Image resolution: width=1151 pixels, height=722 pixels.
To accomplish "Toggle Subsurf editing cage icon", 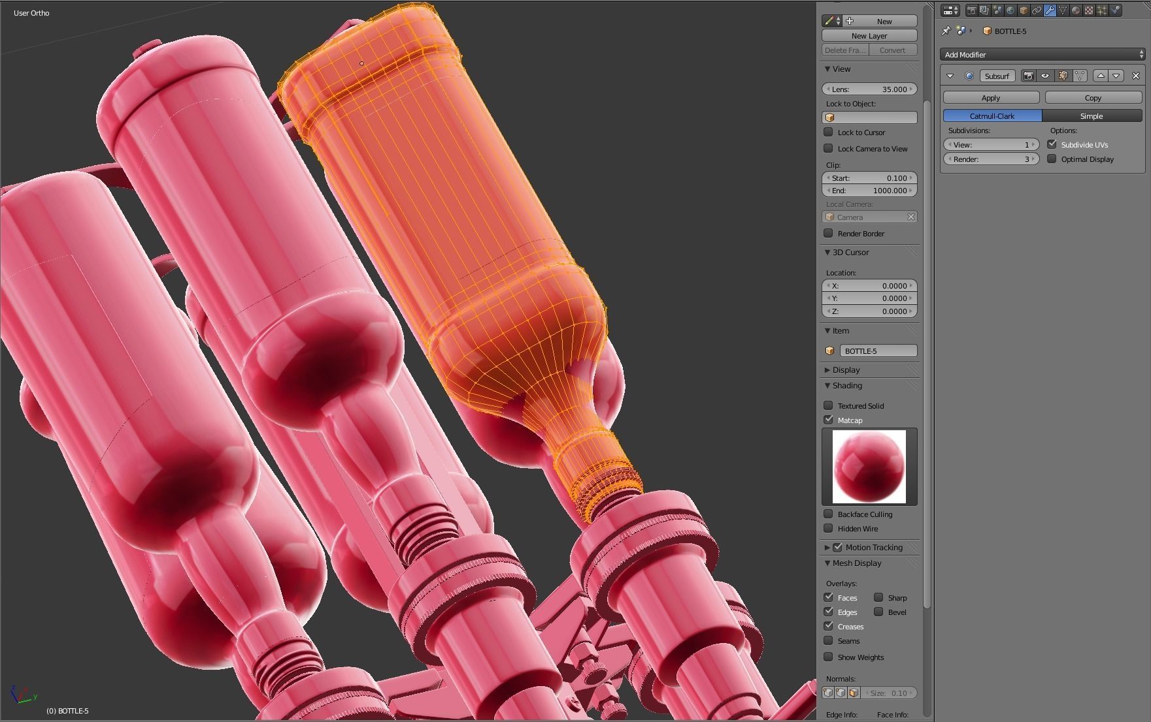I will coord(1080,76).
